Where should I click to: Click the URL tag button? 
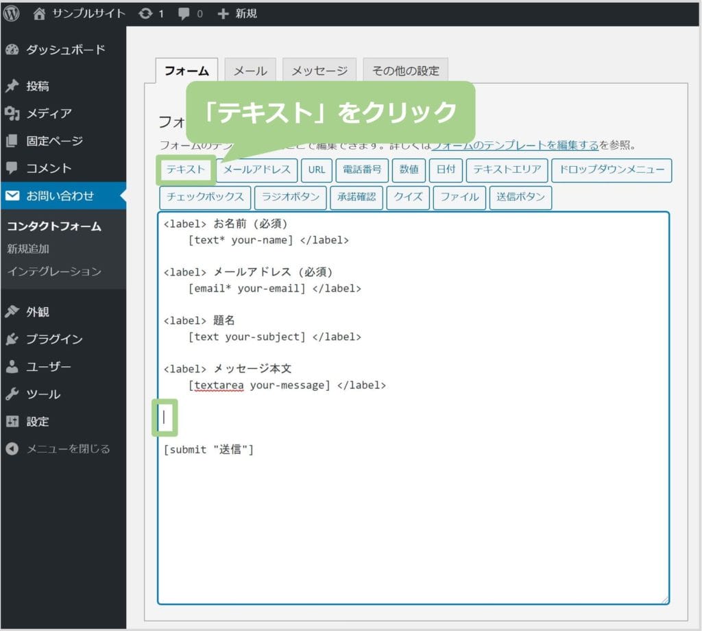(x=317, y=170)
